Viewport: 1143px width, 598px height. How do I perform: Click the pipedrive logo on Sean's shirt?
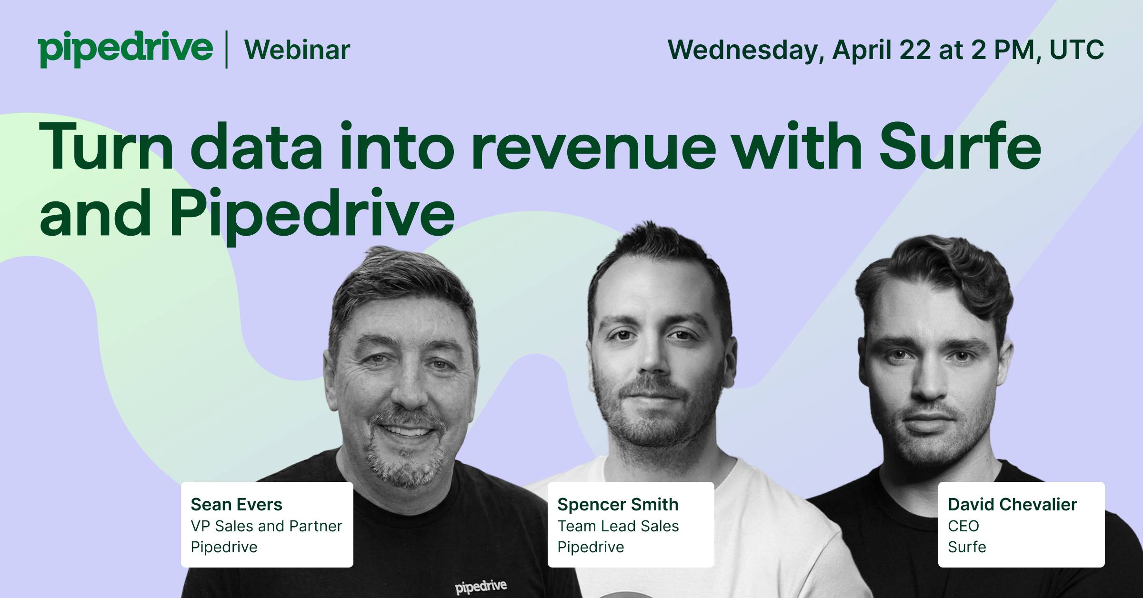pyautogui.click(x=481, y=586)
